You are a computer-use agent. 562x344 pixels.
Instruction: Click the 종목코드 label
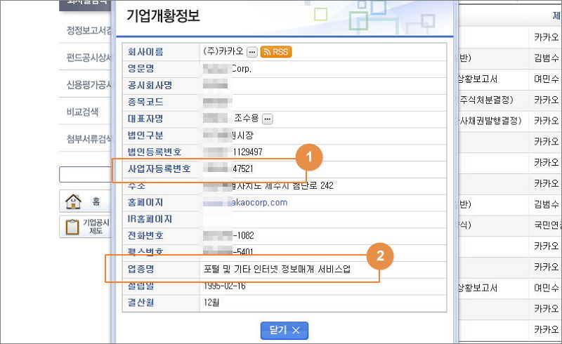145,102
